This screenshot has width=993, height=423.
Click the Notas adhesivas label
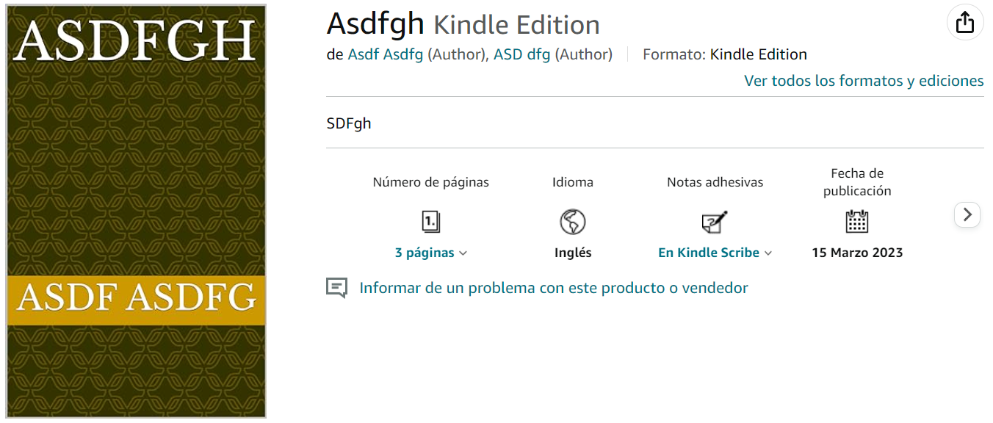[715, 182]
